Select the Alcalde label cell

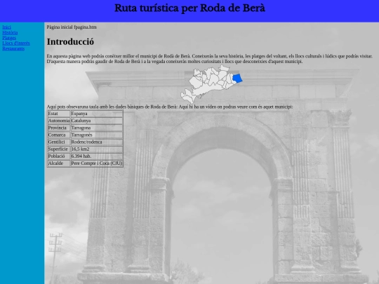pyautogui.click(x=59, y=163)
